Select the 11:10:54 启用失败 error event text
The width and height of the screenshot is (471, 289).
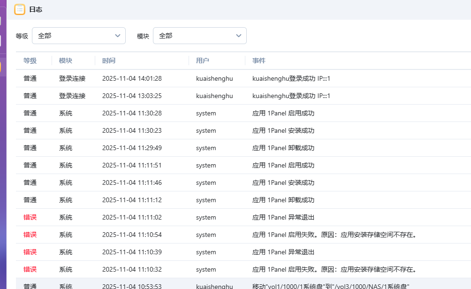pyautogui.click(x=334, y=235)
